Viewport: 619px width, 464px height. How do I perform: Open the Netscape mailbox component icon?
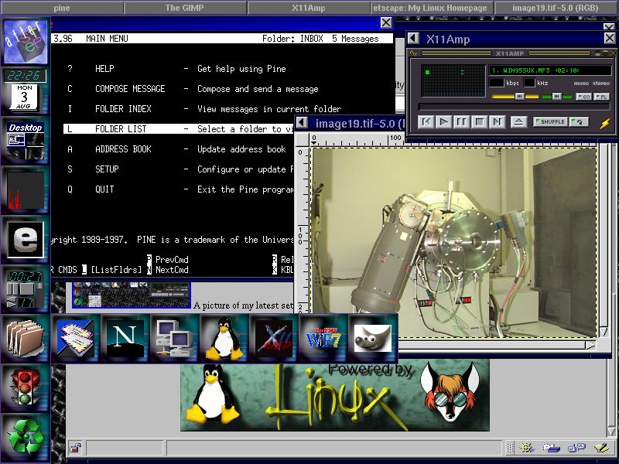[551, 448]
